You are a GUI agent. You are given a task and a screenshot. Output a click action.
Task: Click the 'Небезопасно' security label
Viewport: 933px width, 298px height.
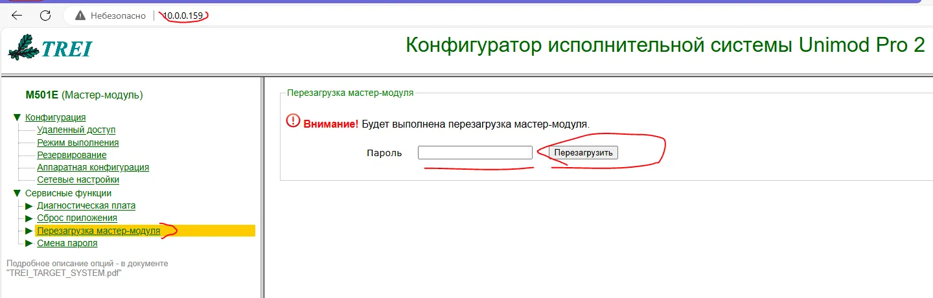(118, 15)
